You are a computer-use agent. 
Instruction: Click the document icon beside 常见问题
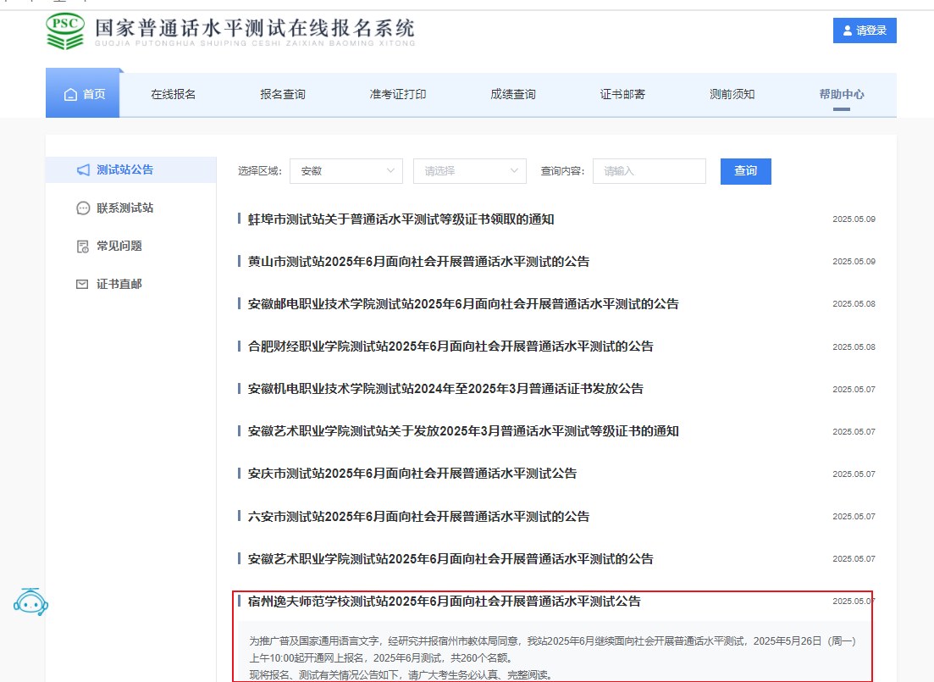pos(83,247)
